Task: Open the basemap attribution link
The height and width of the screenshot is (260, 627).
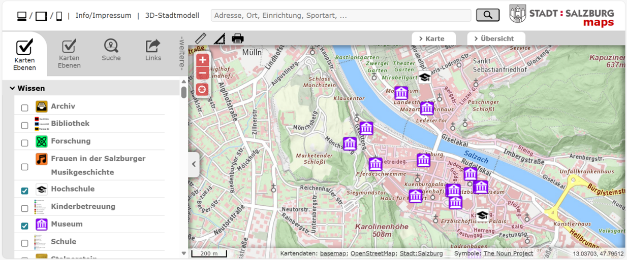Action: (333, 253)
